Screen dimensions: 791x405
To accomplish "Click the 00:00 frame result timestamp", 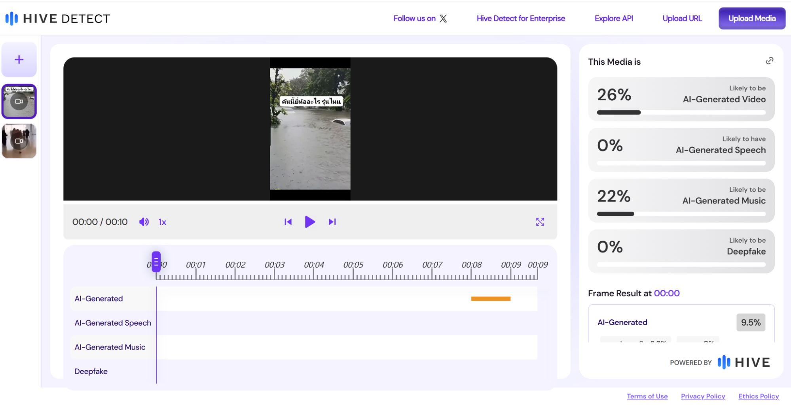I will (667, 293).
